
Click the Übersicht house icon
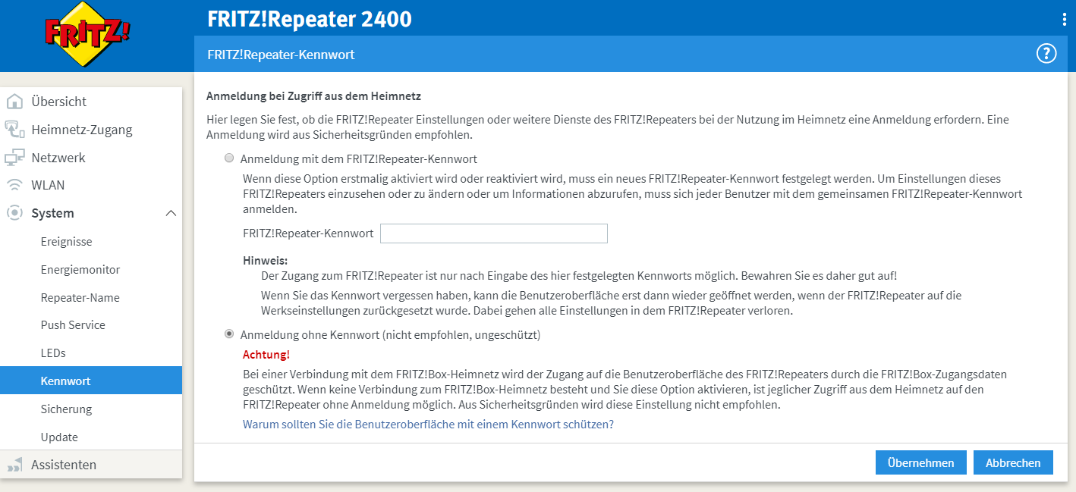click(14, 102)
